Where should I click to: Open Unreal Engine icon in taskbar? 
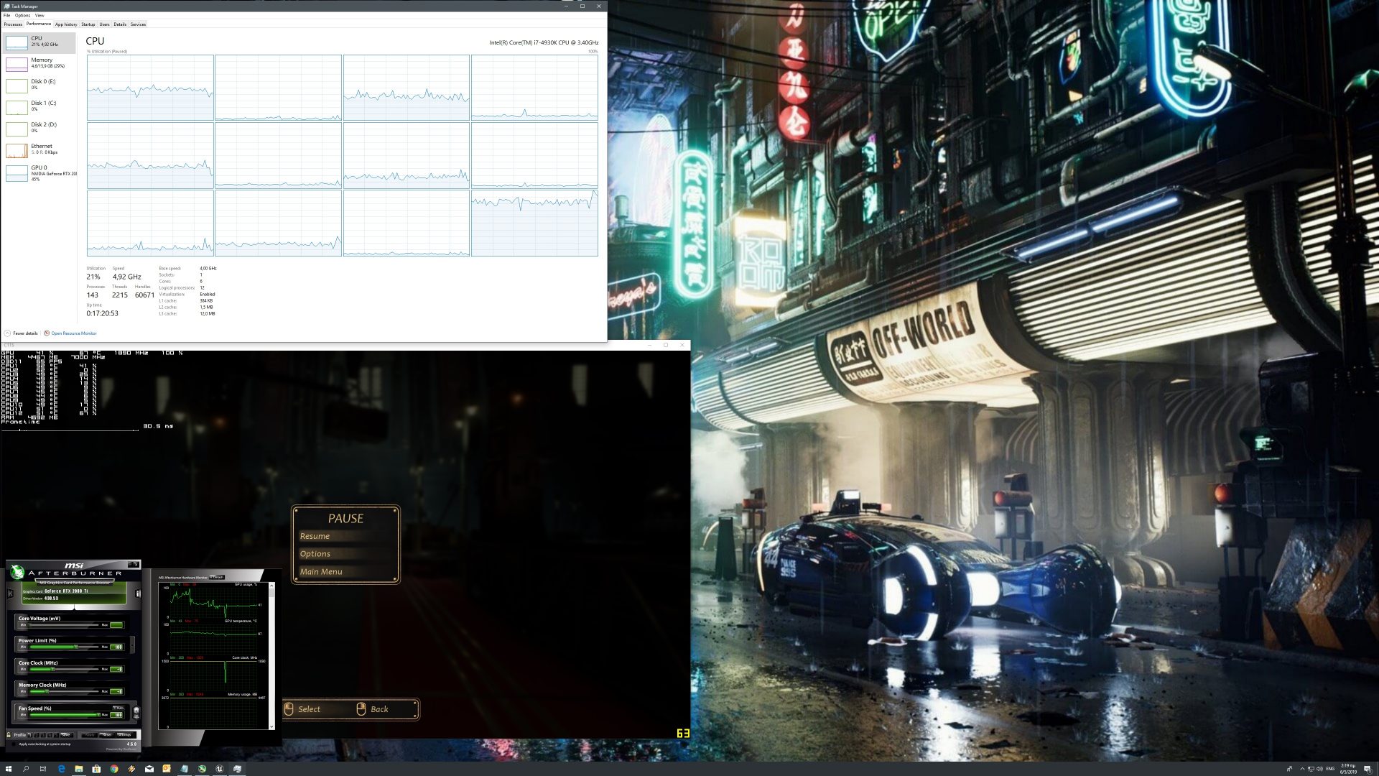[x=219, y=768]
